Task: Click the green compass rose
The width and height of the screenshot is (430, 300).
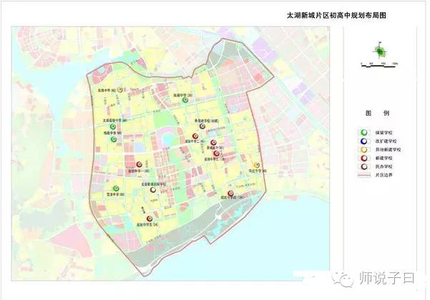Action: pyautogui.click(x=380, y=51)
